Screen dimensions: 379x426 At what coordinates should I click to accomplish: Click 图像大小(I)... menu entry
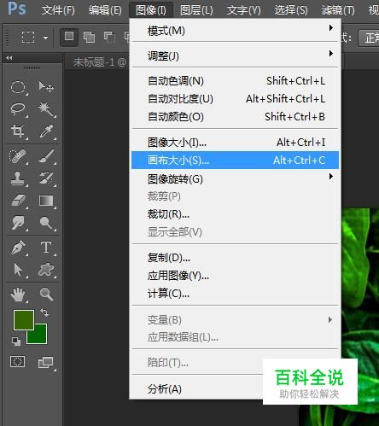(x=235, y=143)
